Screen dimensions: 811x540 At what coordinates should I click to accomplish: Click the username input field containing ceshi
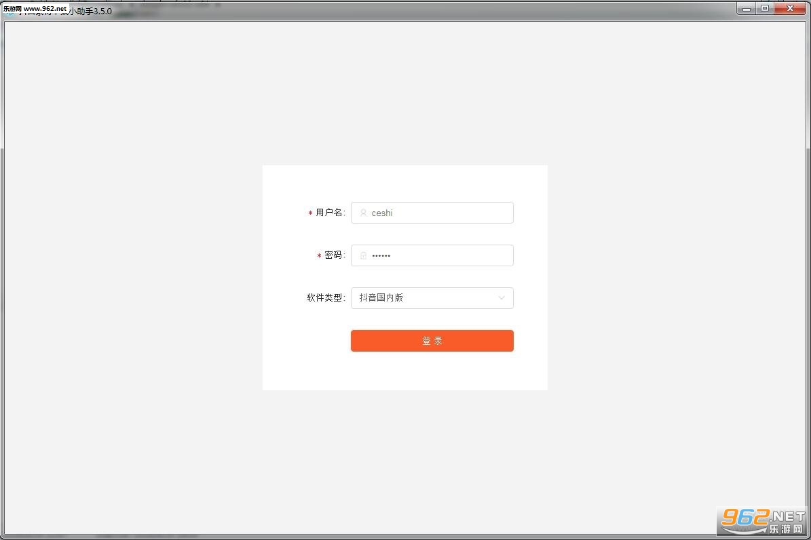[x=432, y=213]
